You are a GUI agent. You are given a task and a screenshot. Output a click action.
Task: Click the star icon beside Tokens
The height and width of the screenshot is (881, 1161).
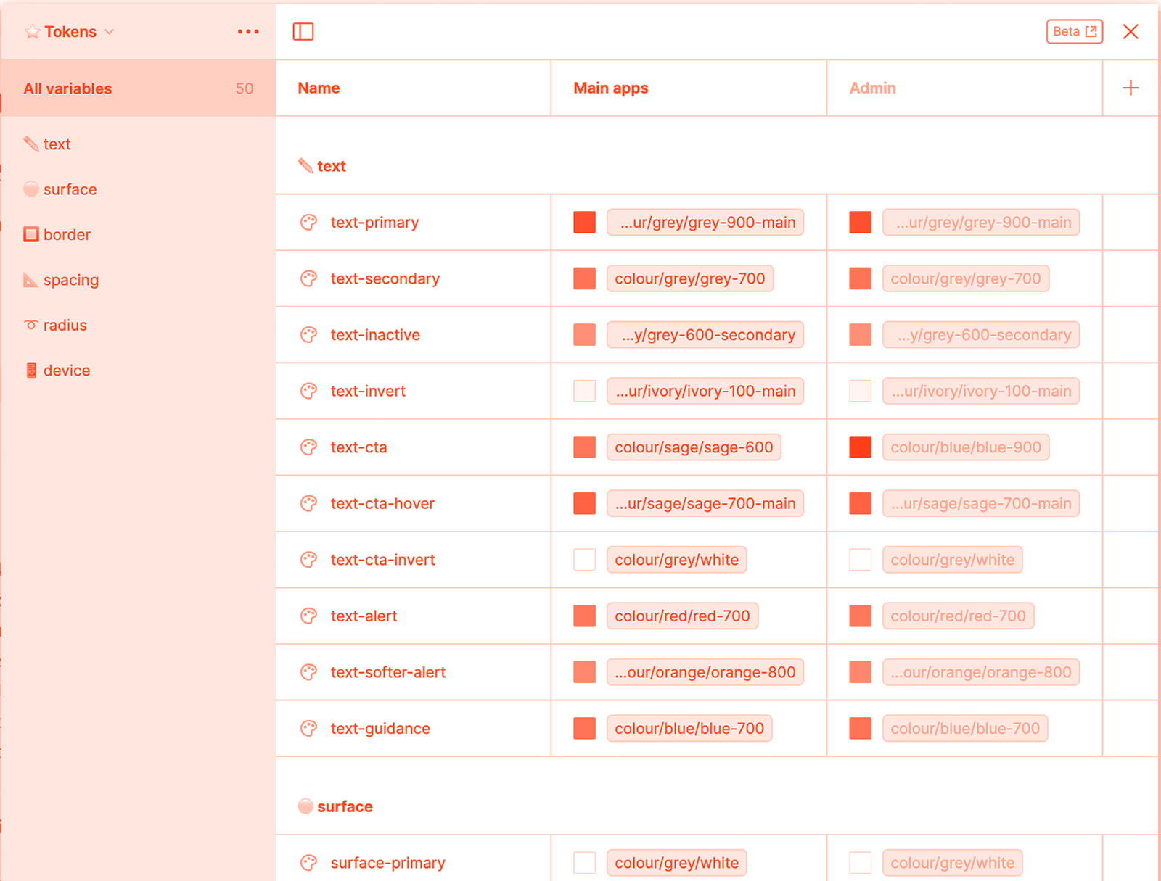[32, 32]
